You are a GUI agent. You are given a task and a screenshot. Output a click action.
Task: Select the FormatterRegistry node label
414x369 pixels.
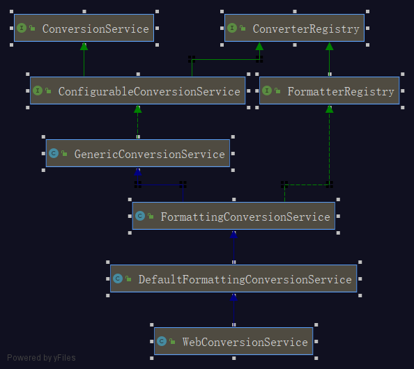click(x=341, y=91)
